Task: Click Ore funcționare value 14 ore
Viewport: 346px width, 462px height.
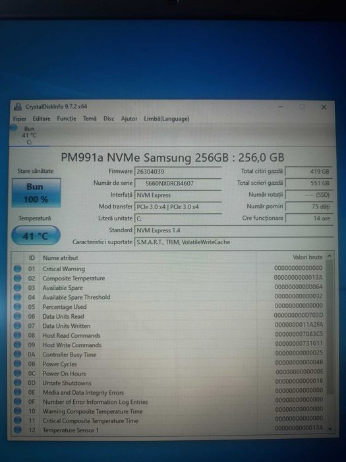Action: [308, 218]
